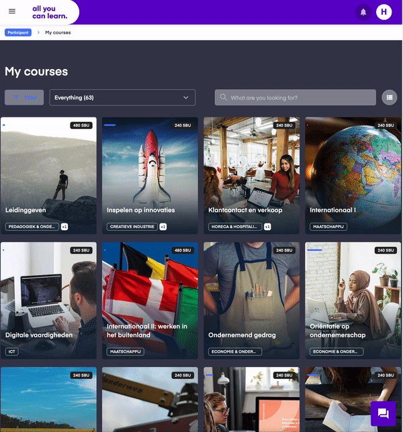This screenshot has height=432, width=403.
Task: Click progress bar on Oriëntatie op ondernemerschap card
Action: coord(314,250)
